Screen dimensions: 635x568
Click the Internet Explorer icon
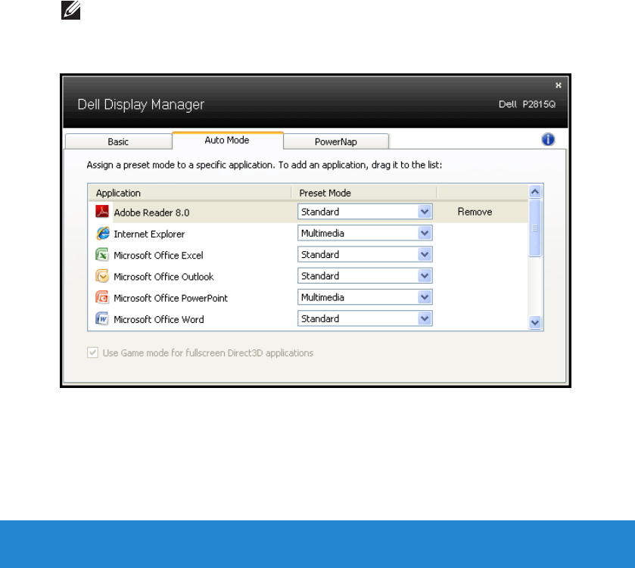[102, 233]
